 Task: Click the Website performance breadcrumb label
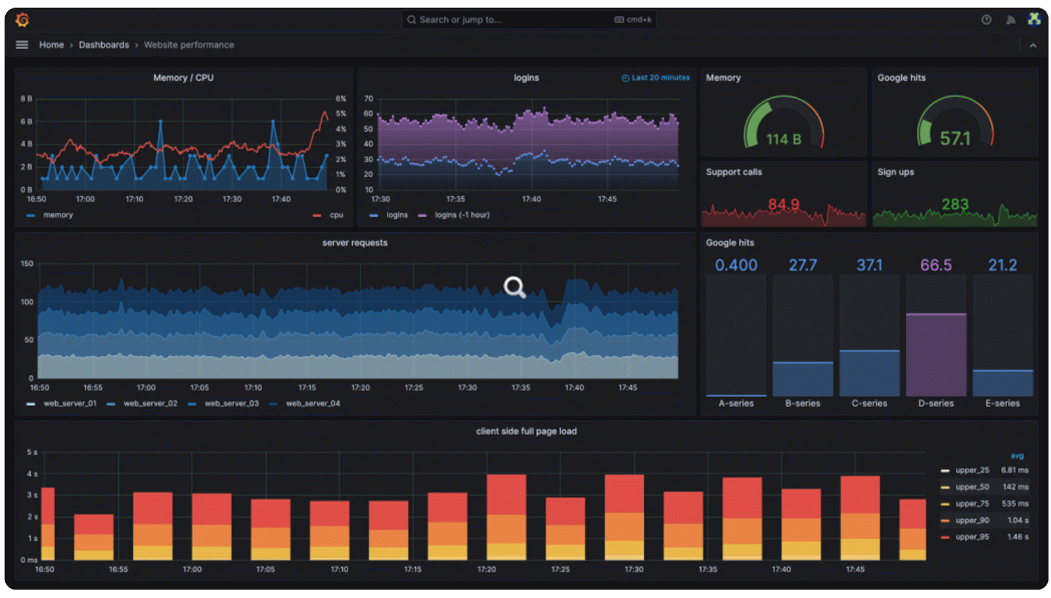[x=189, y=45]
